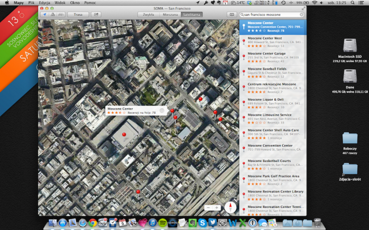Select Moscone Center Shell Auto Care result
Screen dimensions: 369x230
(272, 134)
